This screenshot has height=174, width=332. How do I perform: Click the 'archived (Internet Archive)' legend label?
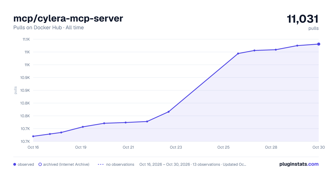66,164
